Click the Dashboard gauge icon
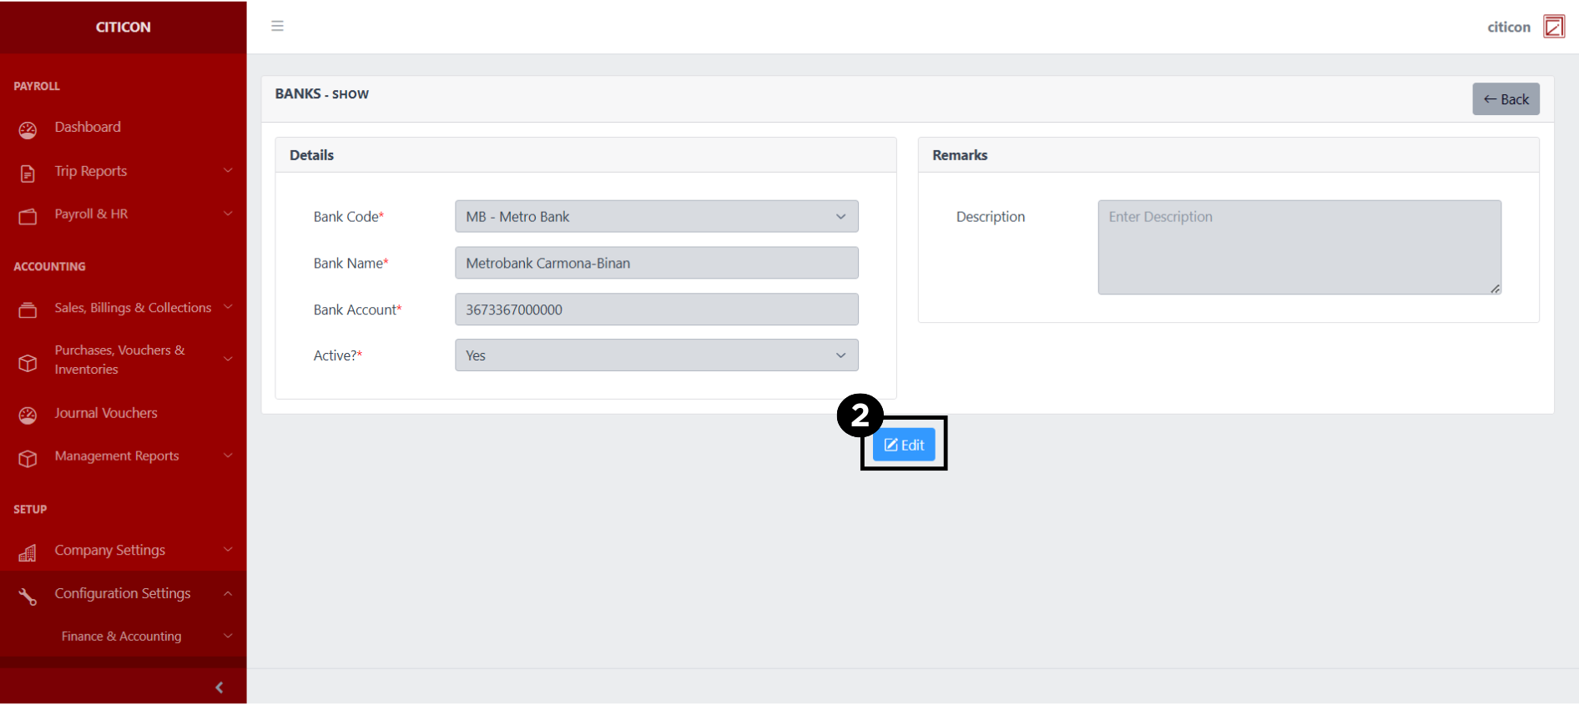Viewport: 1579px width, 705px height. pos(28,129)
